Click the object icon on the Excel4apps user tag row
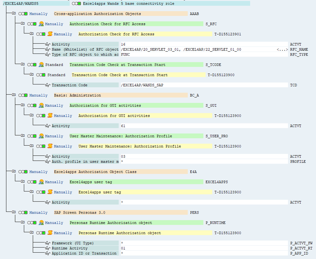316x259 pixels. (41, 182)
